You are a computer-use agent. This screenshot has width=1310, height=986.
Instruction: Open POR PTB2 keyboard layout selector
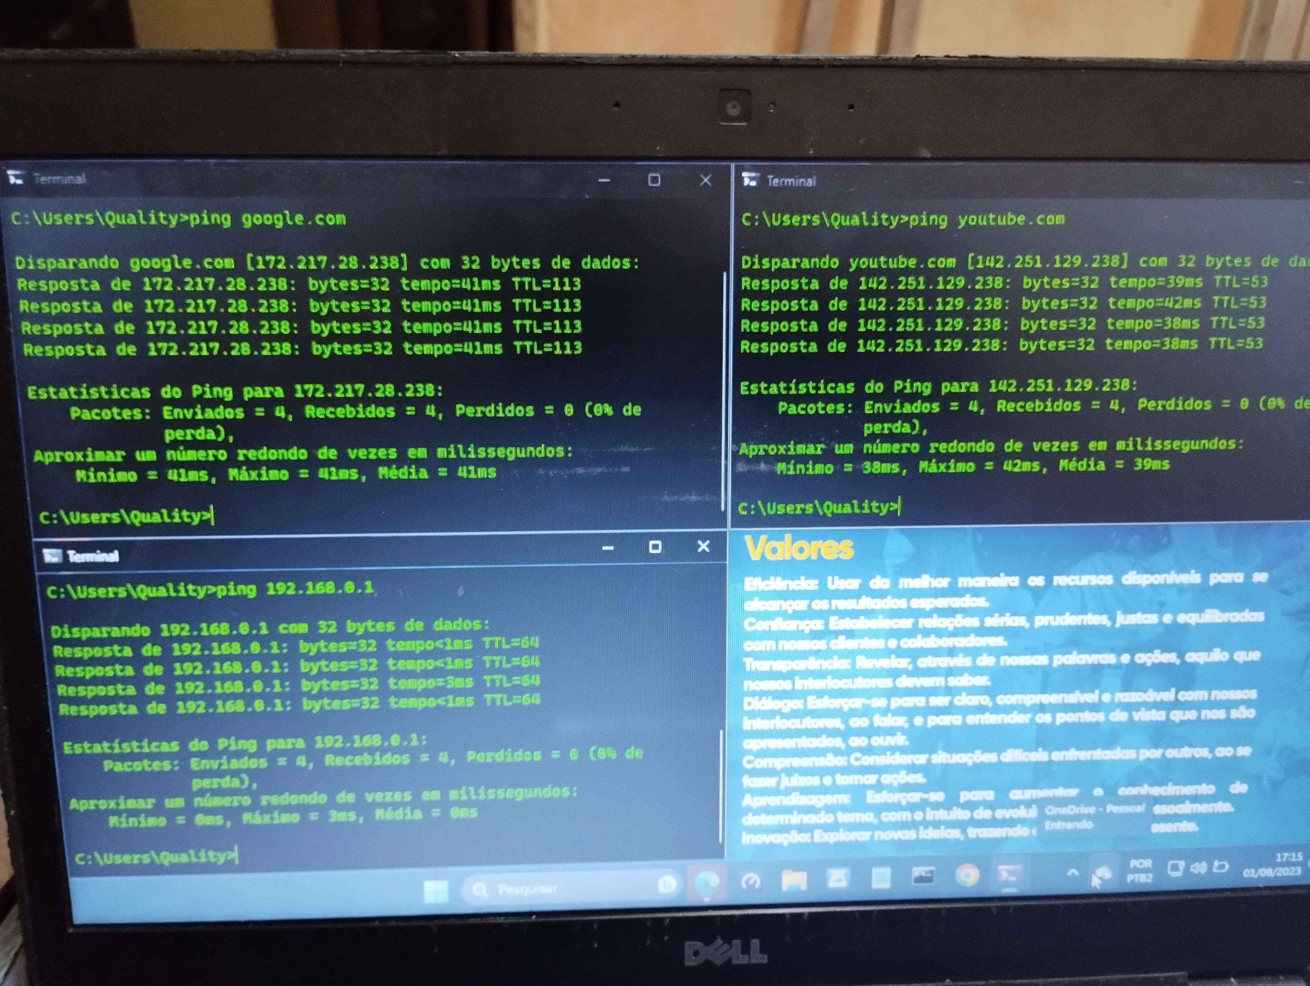pyautogui.click(x=1140, y=870)
